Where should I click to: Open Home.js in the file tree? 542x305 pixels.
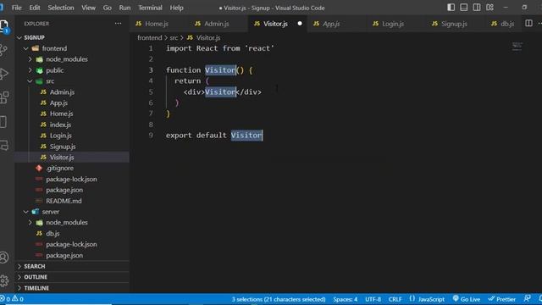73,114
